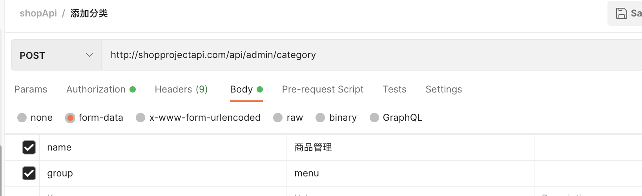The image size is (642, 196).
Task: Select the form-data radio button
Action: coord(70,118)
